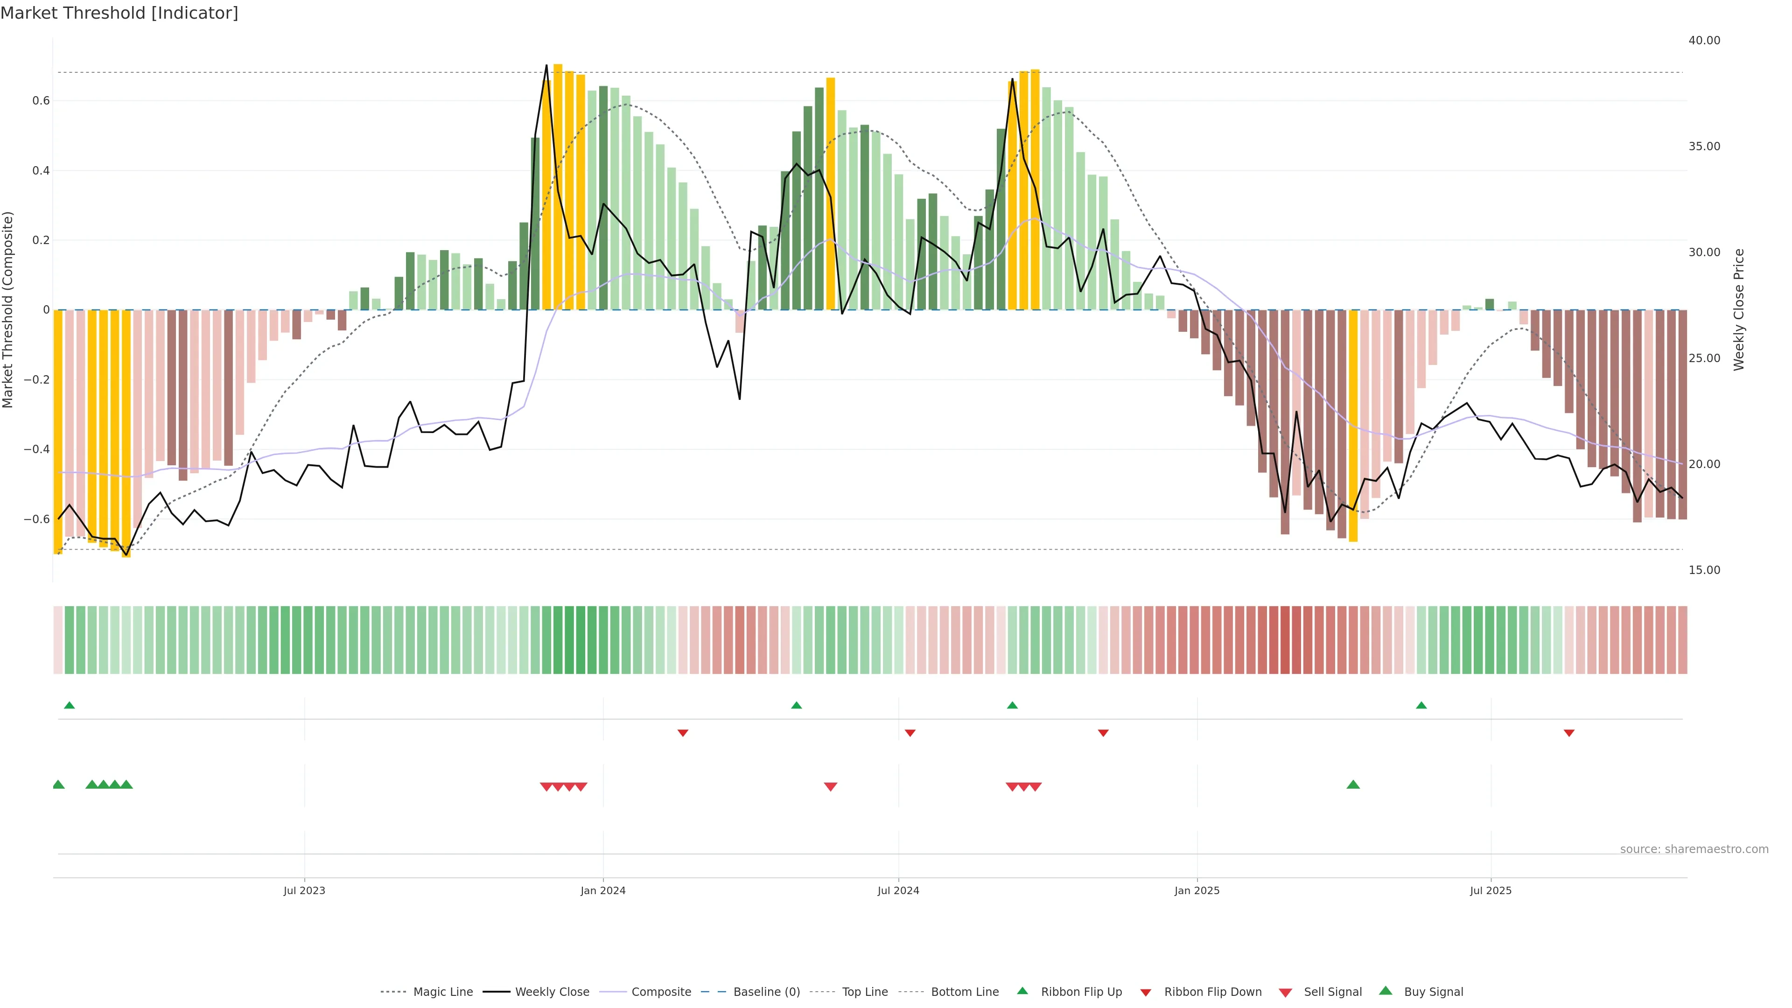Click the darkest green ribbon cell near Jan 2024
The width and height of the screenshot is (1792, 1008).
(x=569, y=640)
